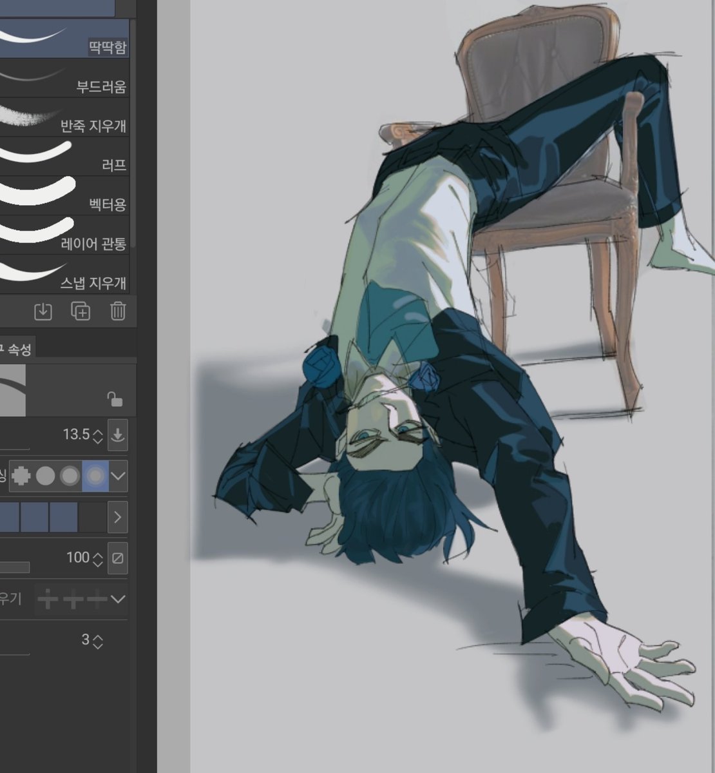Open the 도구 속성 tab

(17, 349)
